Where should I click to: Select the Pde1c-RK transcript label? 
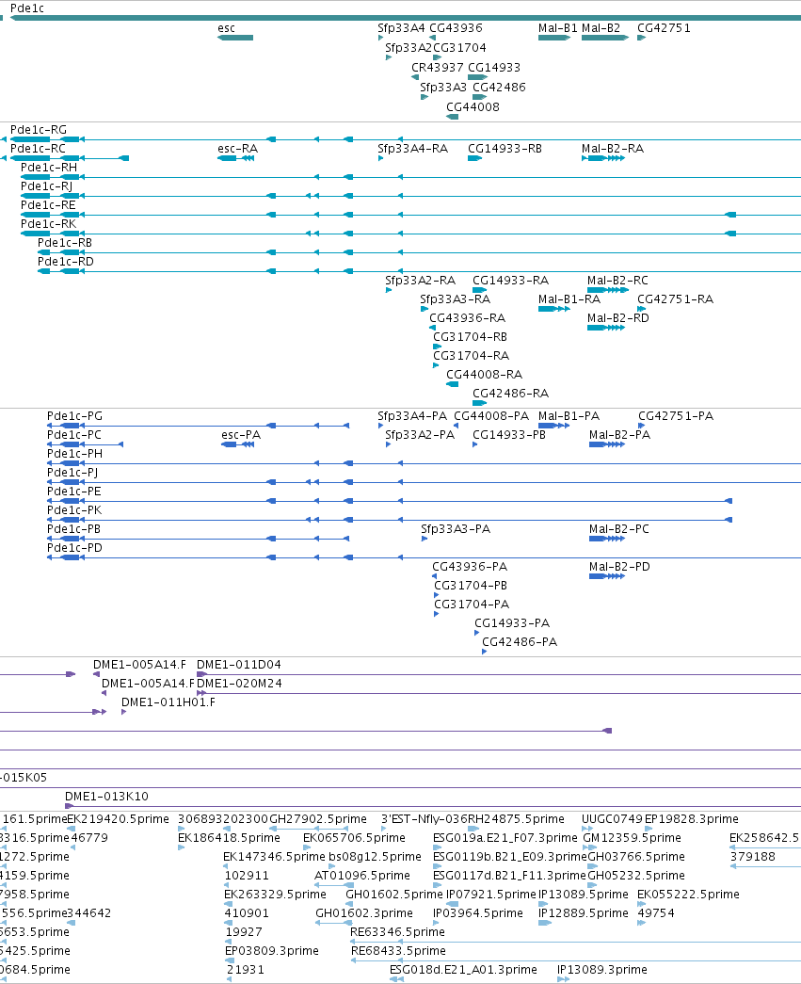pyautogui.click(x=48, y=224)
